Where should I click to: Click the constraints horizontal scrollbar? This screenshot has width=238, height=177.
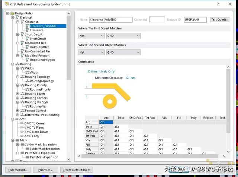149,156
